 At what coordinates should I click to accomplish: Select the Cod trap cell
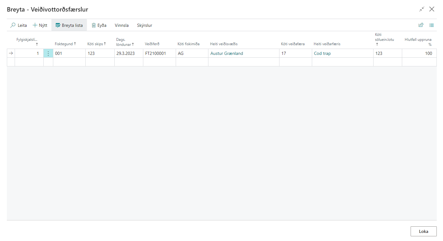pyautogui.click(x=322, y=53)
